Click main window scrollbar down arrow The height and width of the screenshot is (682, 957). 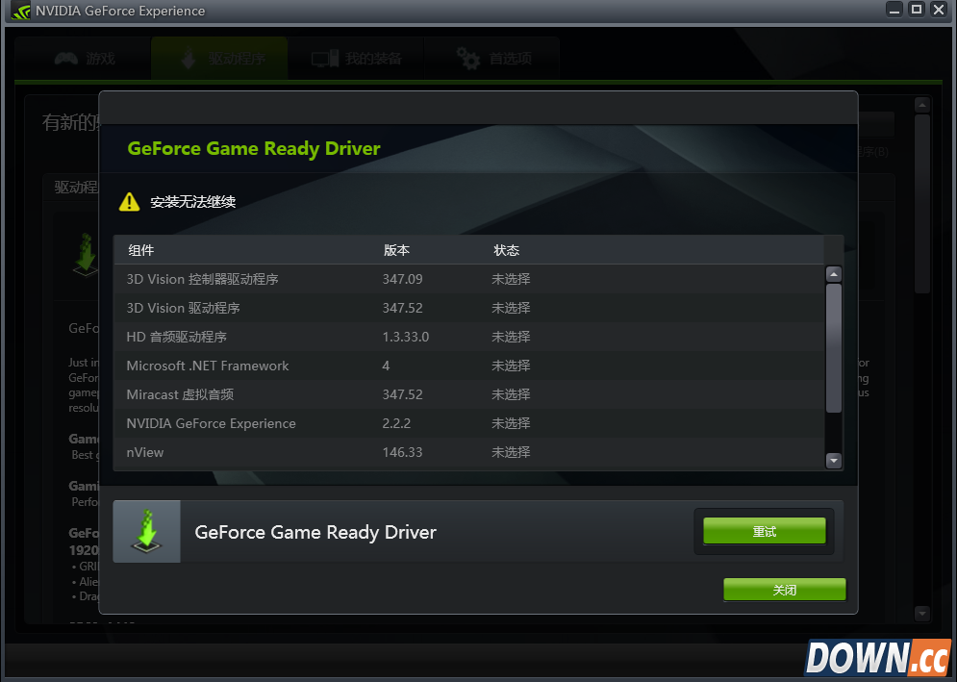coord(922,613)
